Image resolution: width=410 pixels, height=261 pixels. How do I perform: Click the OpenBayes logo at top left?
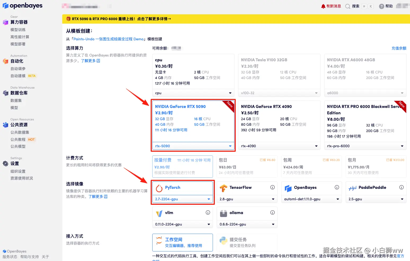23,6
